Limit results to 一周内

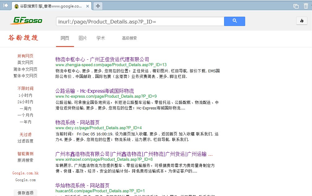click(x=25, y=109)
